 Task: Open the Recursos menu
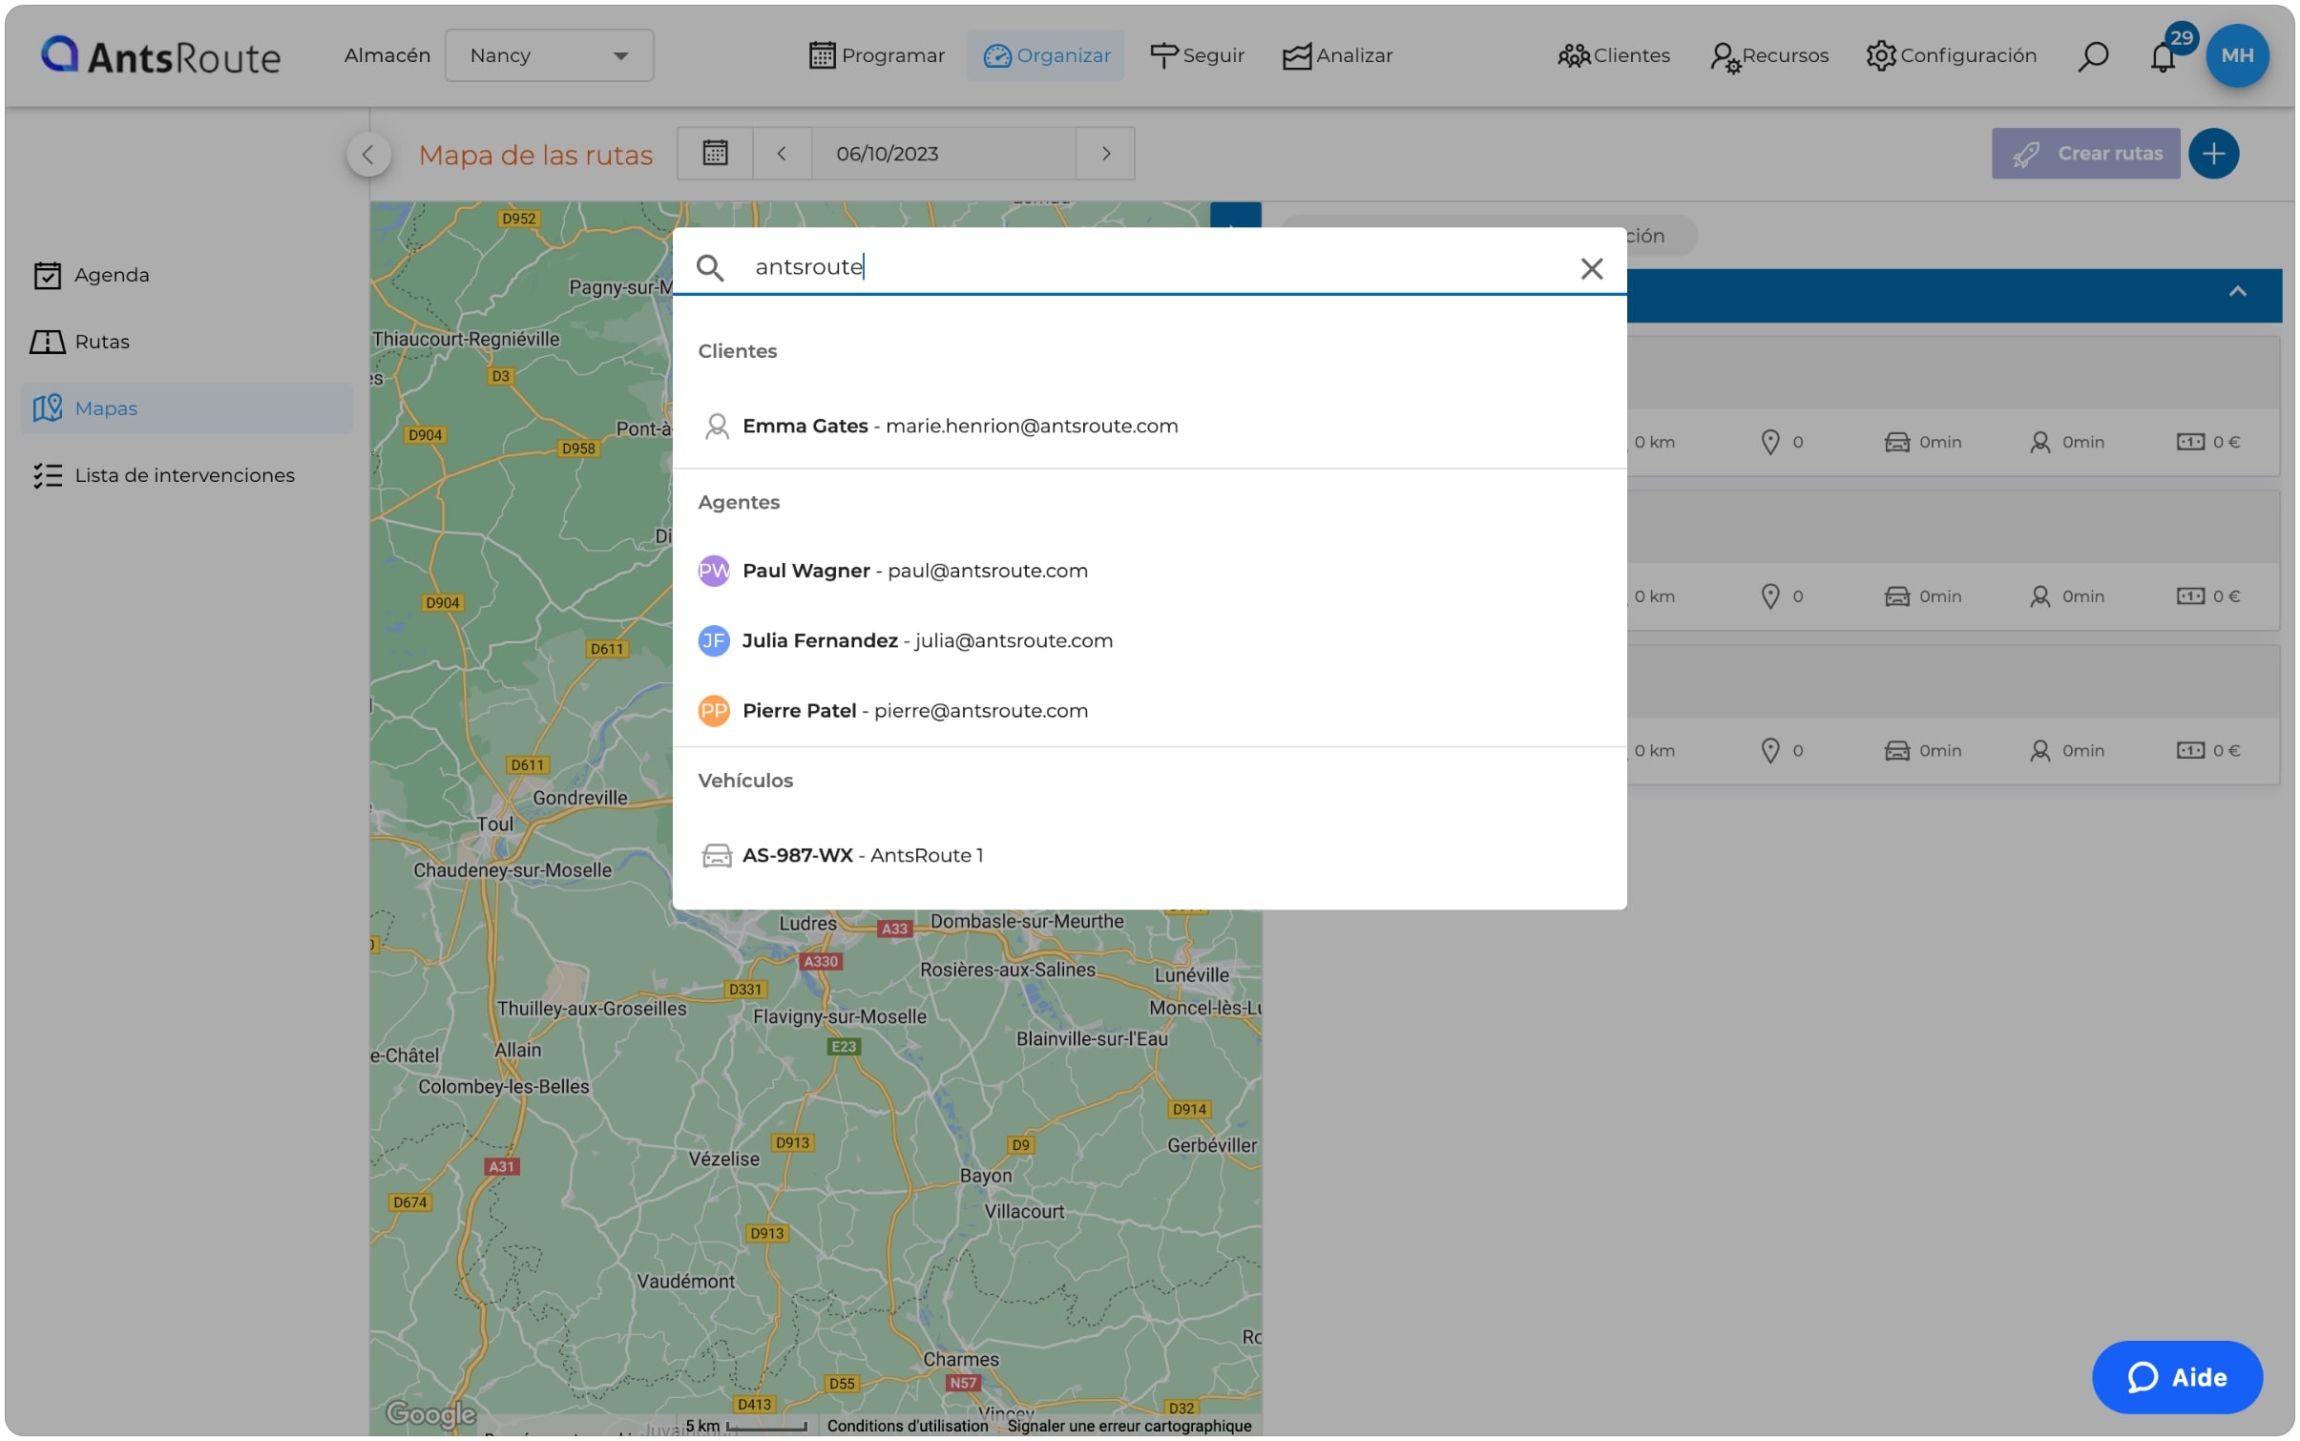(x=1769, y=55)
